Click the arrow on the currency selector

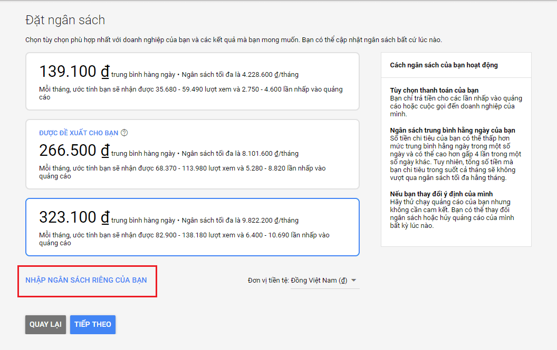coord(354,281)
